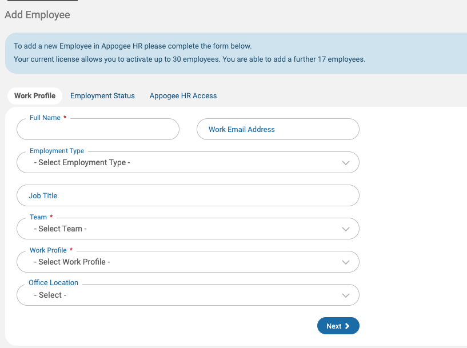Switch to the Employment Status tab
This screenshot has height=348, width=467.
102,95
